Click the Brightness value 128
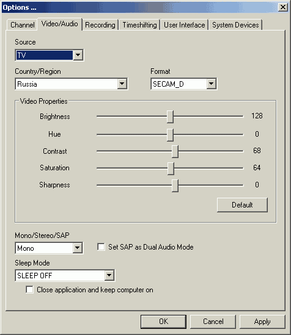 pos(257,116)
